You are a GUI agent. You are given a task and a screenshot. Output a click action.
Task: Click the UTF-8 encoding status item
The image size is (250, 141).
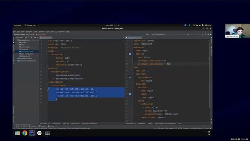click(180, 128)
